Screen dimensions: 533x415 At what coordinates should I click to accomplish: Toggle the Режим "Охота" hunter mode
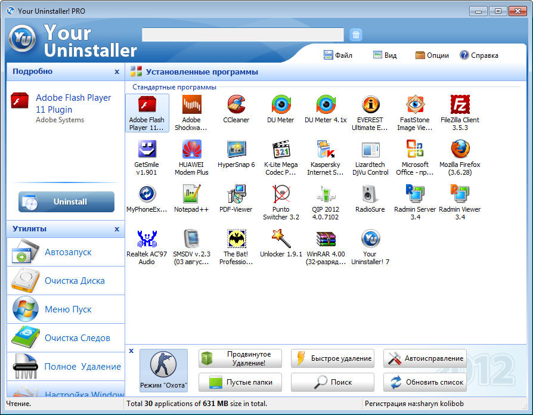coord(163,370)
